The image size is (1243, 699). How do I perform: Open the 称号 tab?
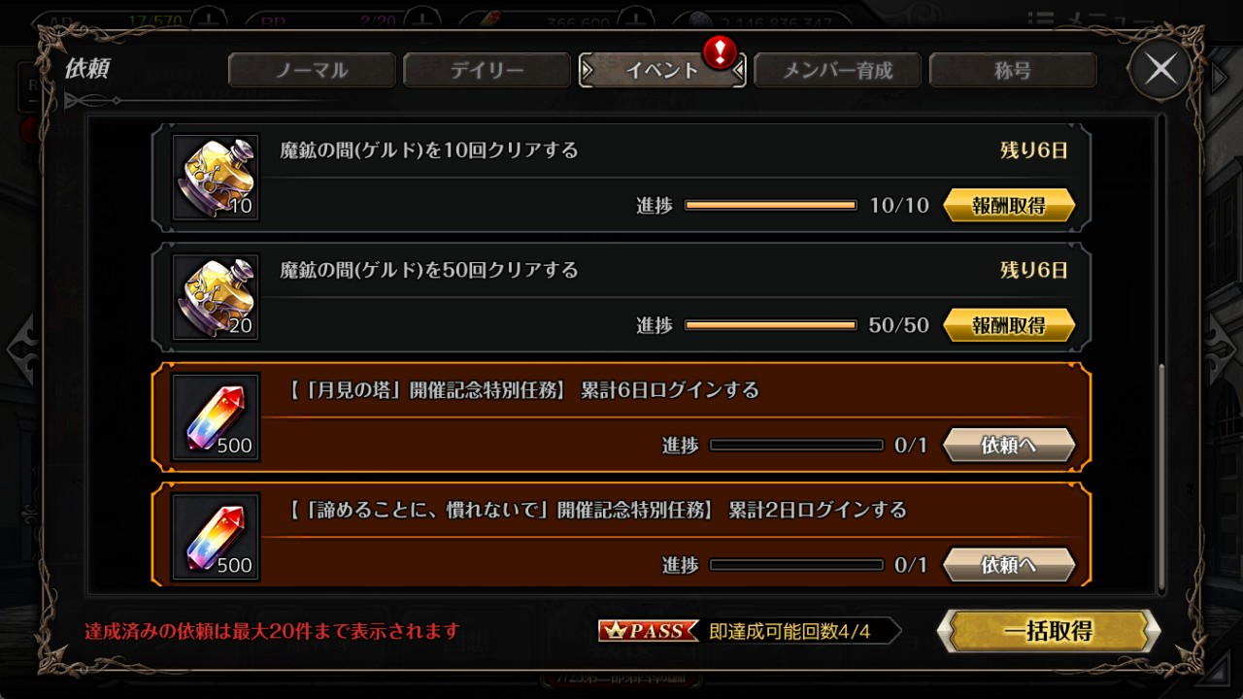pos(1013,70)
